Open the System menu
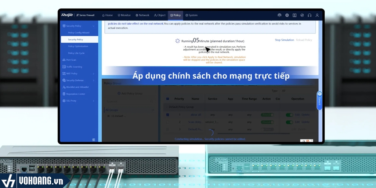This screenshot has height=188, width=376. tap(191, 15)
